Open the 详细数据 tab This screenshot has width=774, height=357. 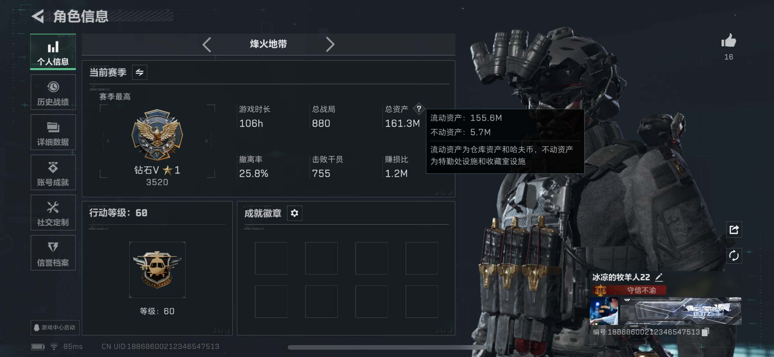point(53,132)
